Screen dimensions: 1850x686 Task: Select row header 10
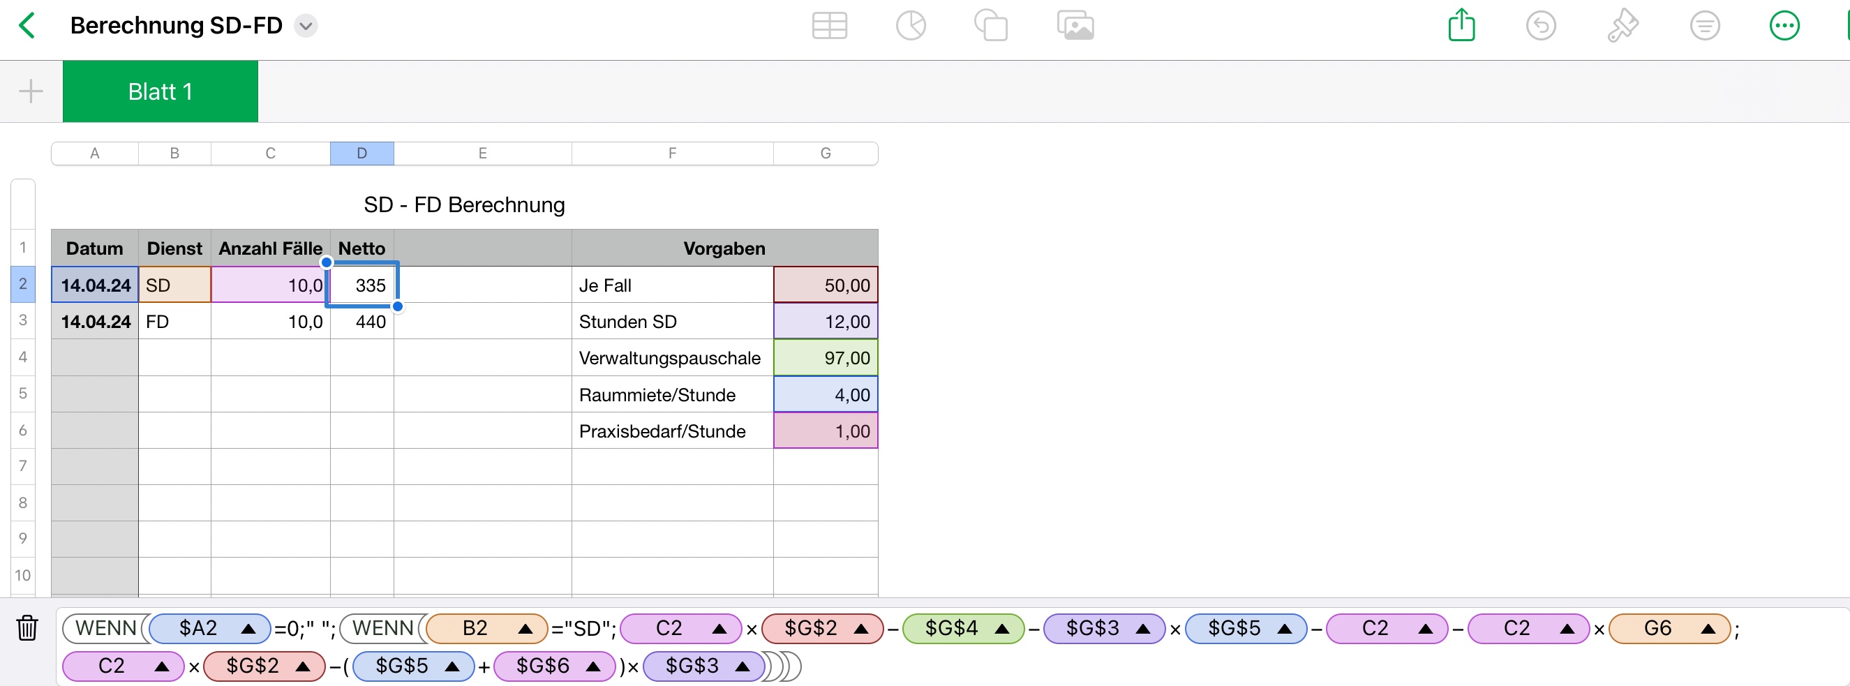pos(23,575)
